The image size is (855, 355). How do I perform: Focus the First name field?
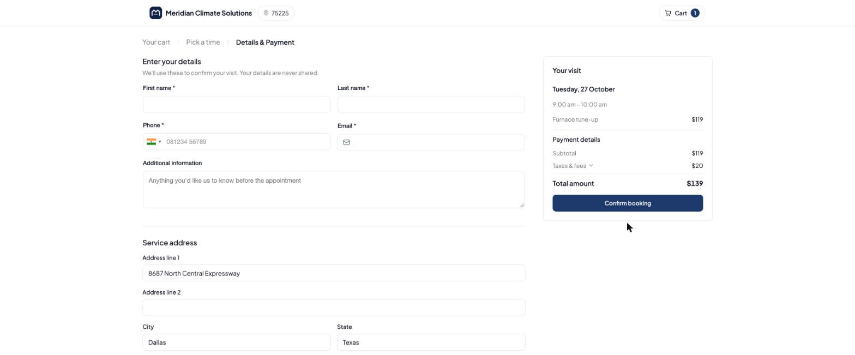(236, 104)
